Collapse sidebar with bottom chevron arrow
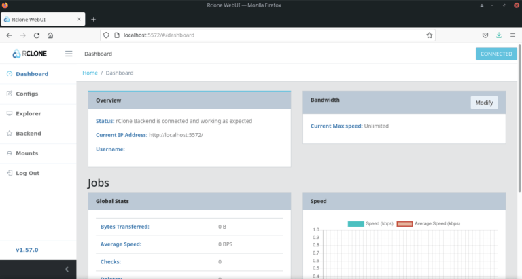This screenshot has height=279, width=522. tap(66, 269)
